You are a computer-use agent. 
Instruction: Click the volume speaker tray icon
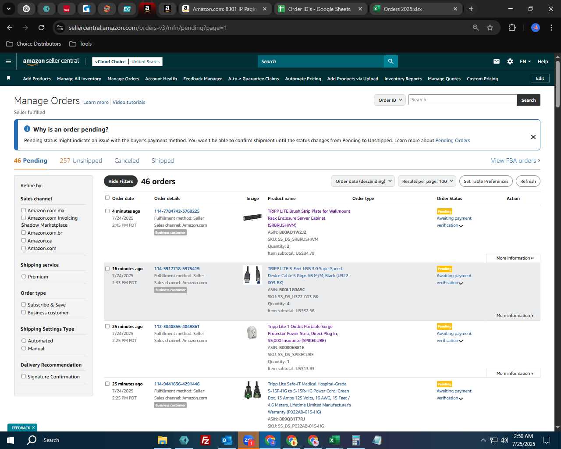pos(504,440)
